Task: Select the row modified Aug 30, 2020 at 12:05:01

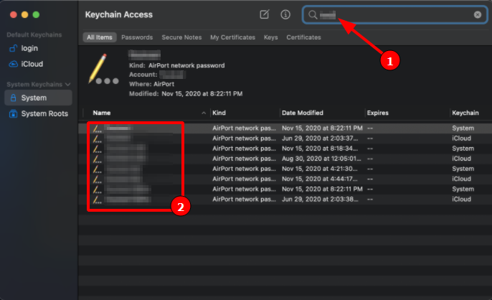Action: point(285,159)
